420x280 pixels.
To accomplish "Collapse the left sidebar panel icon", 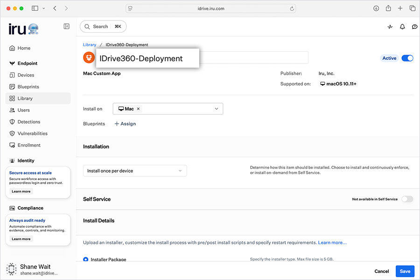I will [66, 26].
